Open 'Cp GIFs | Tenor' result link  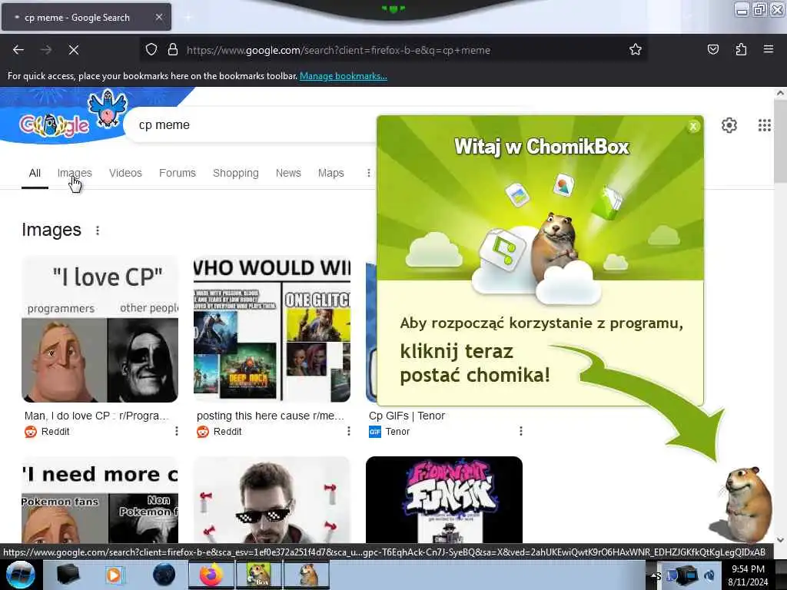pyautogui.click(x=407, y=416)
